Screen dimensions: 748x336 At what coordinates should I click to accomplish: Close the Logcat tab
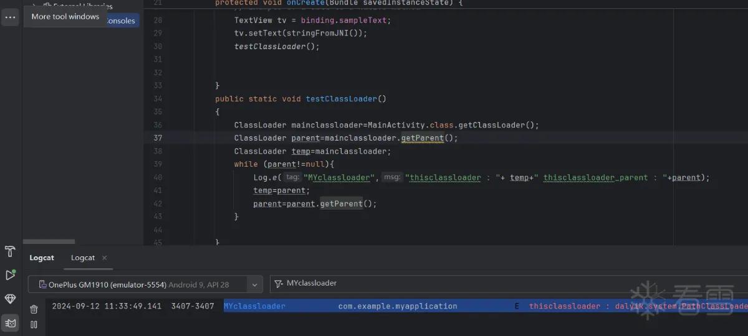click(105, 258)
